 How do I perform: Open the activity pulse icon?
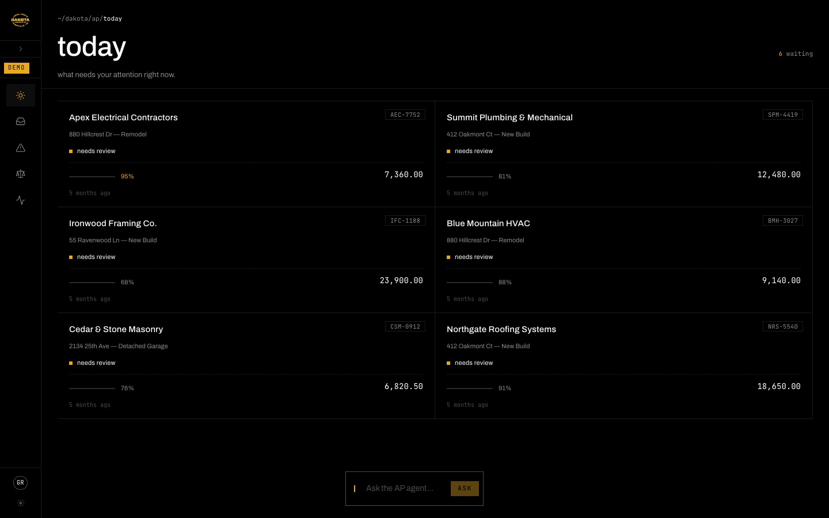click(21, 200)
